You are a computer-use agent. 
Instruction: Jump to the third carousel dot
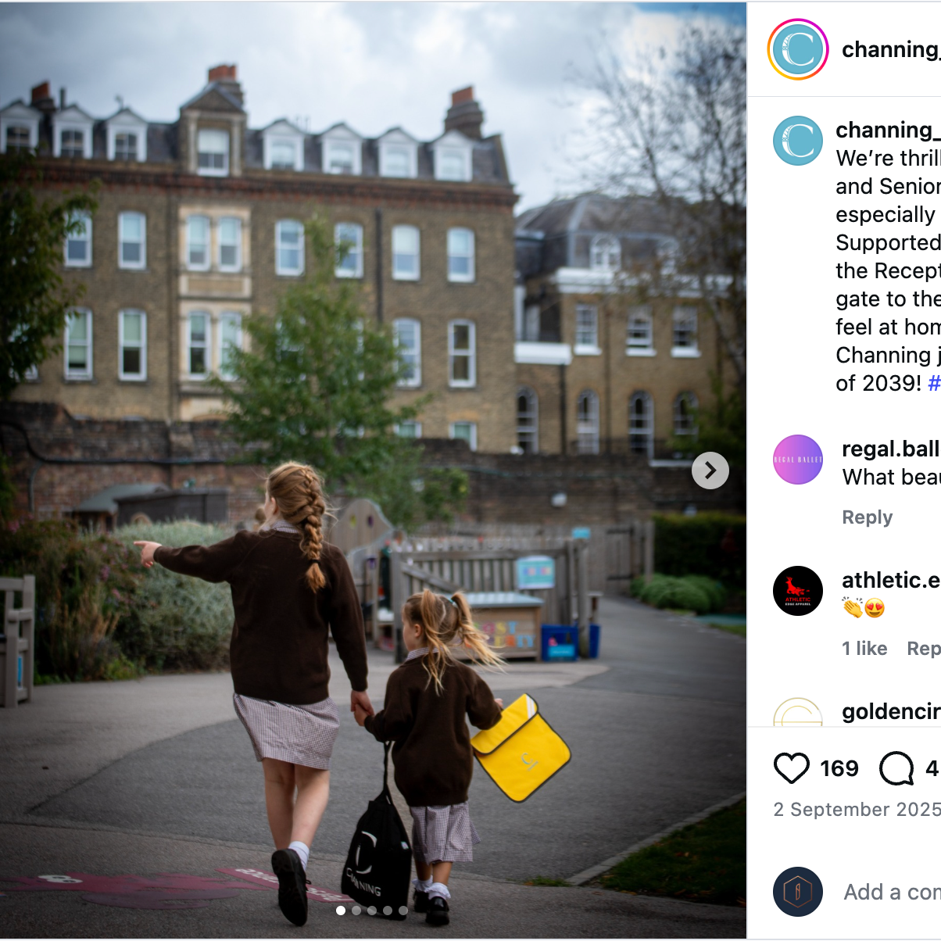[372, 911]
